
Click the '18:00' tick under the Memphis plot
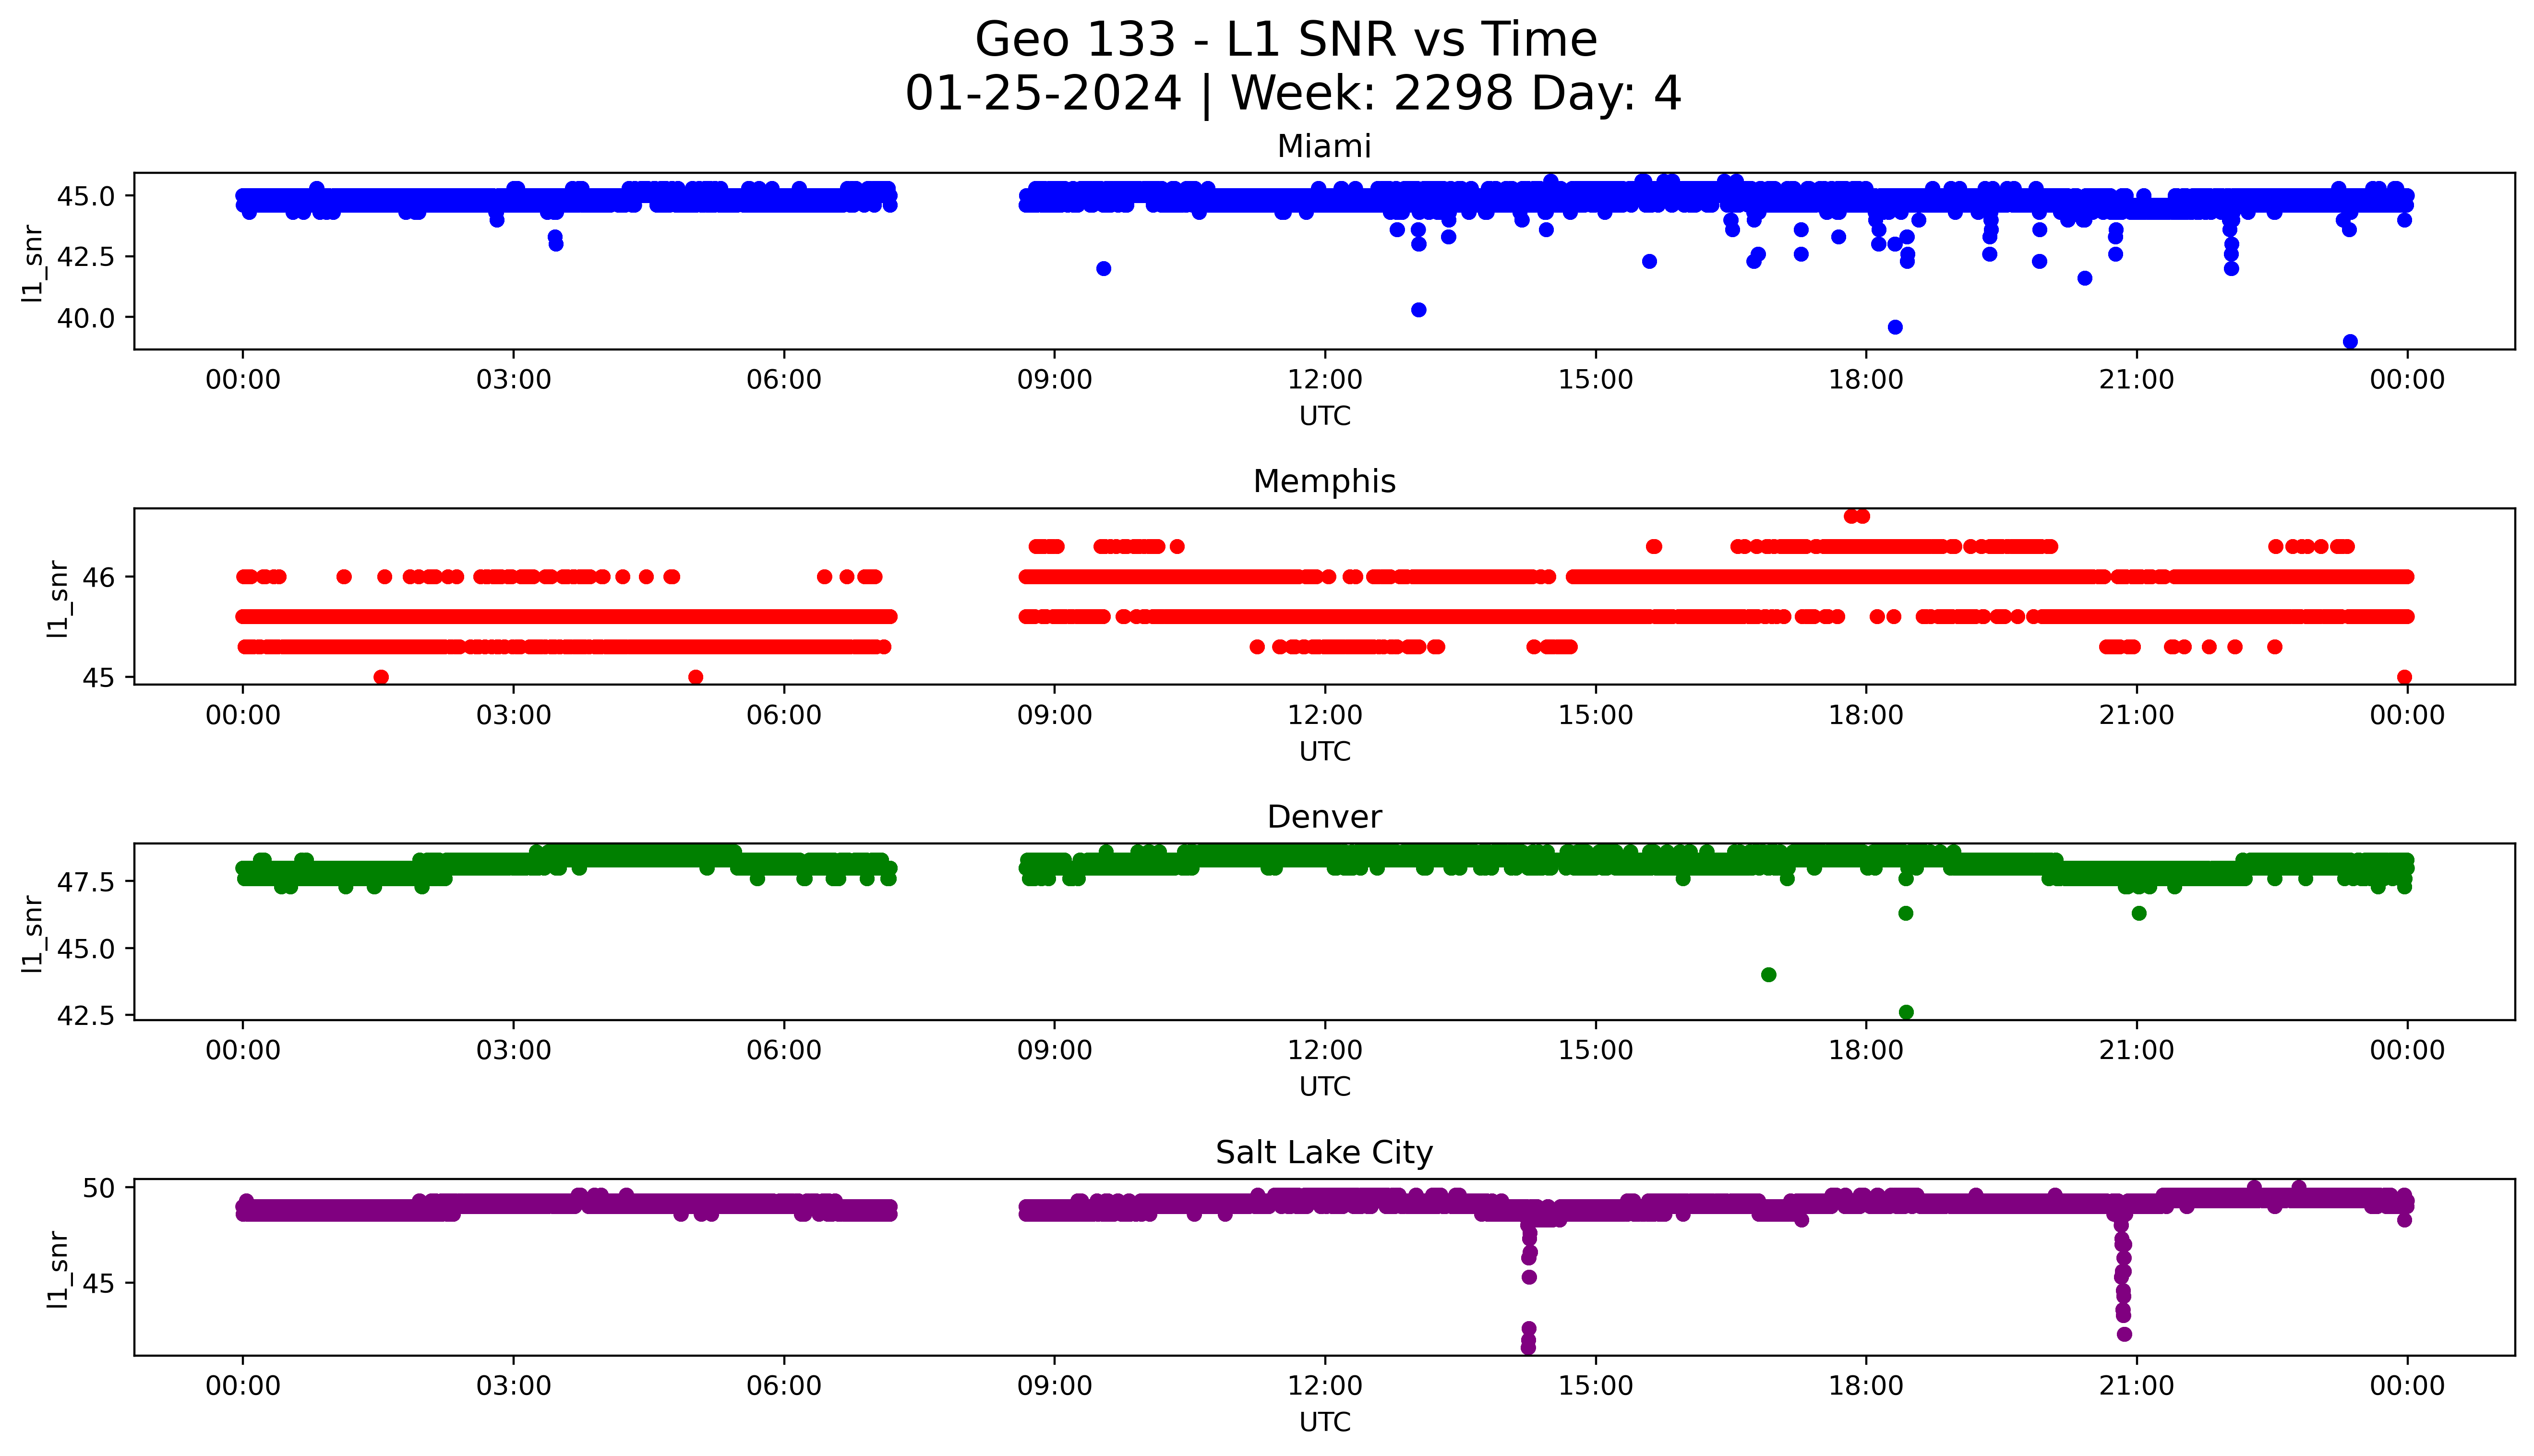click(x=1866, y=715)
